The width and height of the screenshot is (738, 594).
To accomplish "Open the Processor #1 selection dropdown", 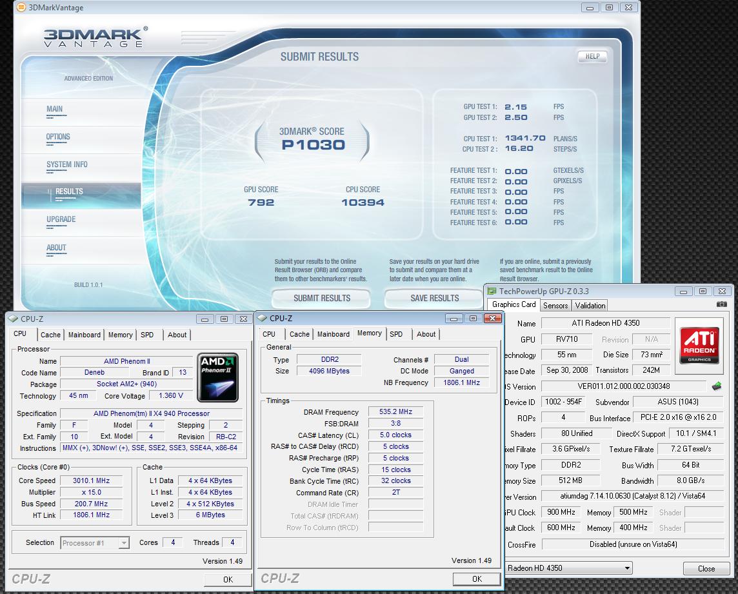I will point(123,542).
